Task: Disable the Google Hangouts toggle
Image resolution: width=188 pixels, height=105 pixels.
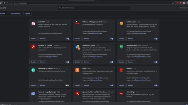Action: pos(156,62)
